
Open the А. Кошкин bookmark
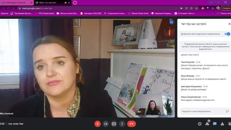point(185,13)
